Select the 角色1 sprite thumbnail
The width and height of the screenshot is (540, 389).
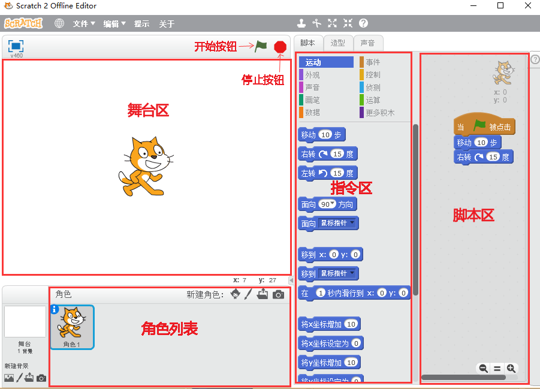pos(73,327)
